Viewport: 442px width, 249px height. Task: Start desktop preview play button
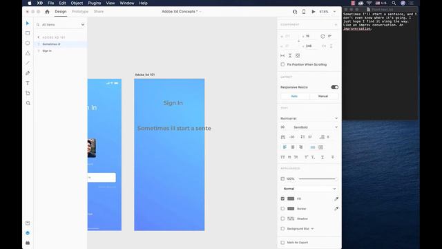[x=313, y=12]
